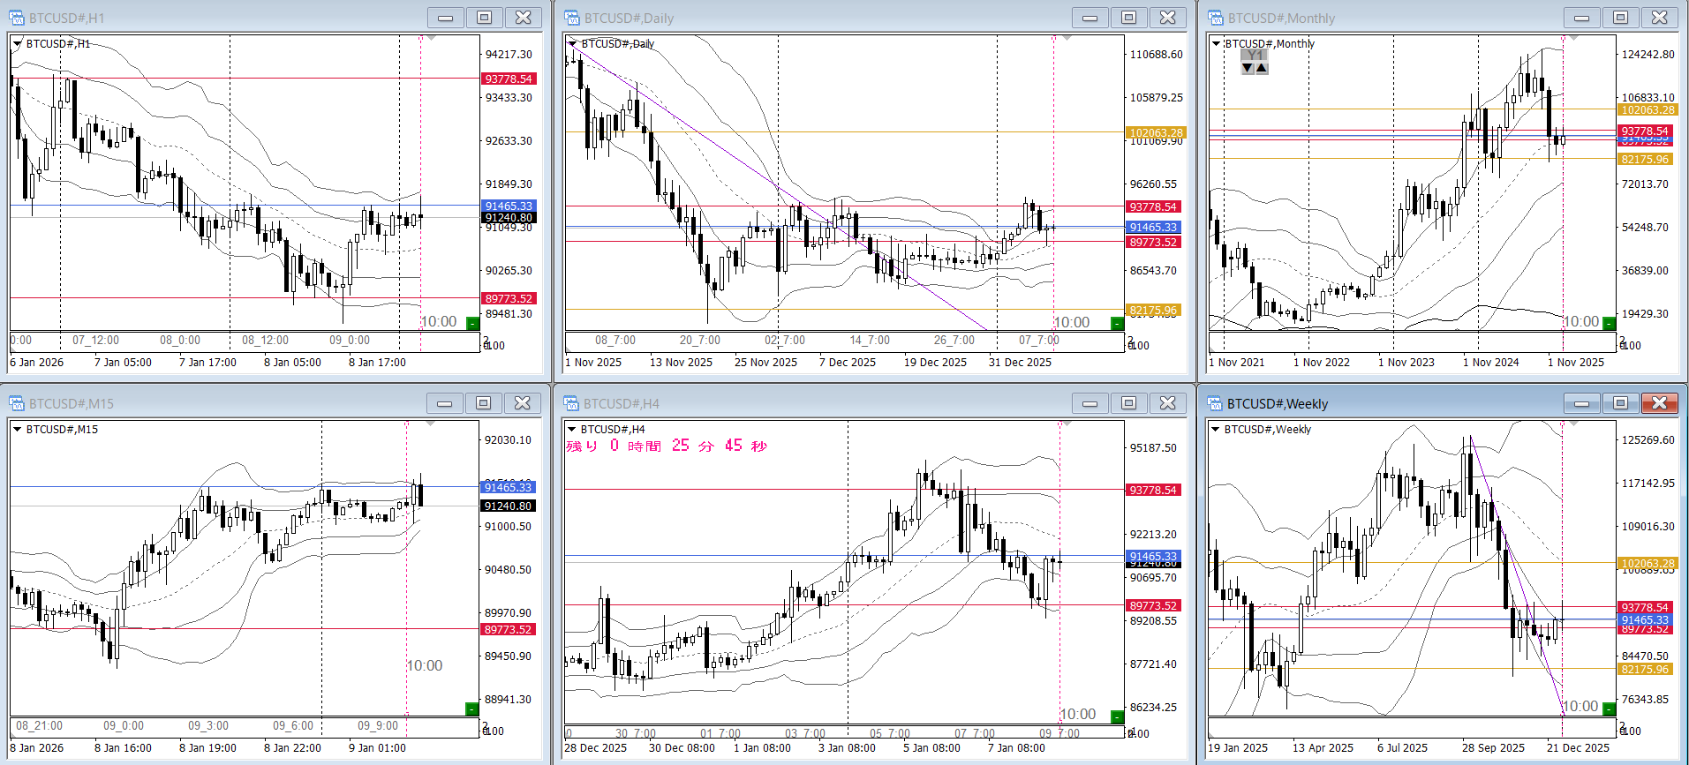
Task: Click the BTCUSD#,M15 chart window icon
Action: [17, 403]
